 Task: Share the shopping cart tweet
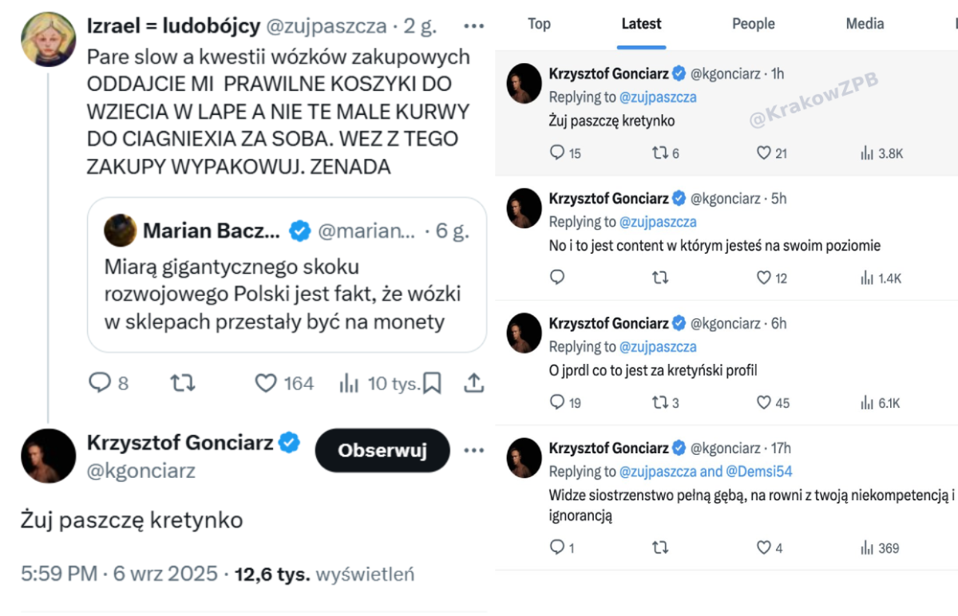point(473,384)
